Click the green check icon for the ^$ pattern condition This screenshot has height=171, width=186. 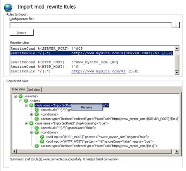click(42, 141)
